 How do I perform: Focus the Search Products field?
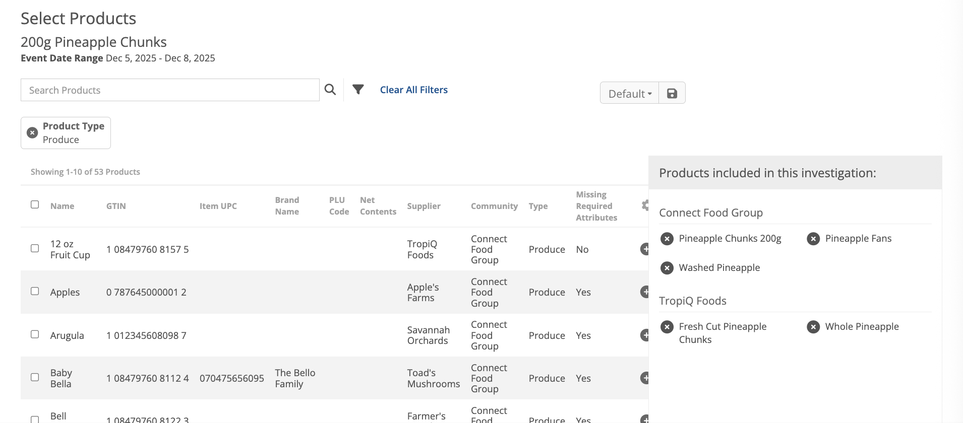pos(170,90)
